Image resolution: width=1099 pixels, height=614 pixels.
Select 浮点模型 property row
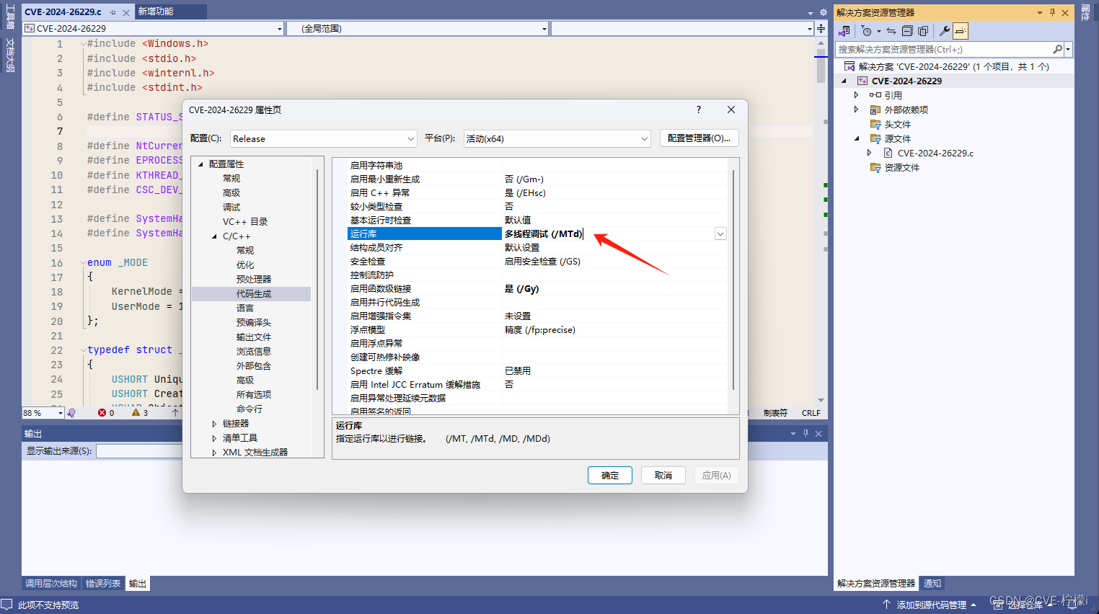coord(537,329)
